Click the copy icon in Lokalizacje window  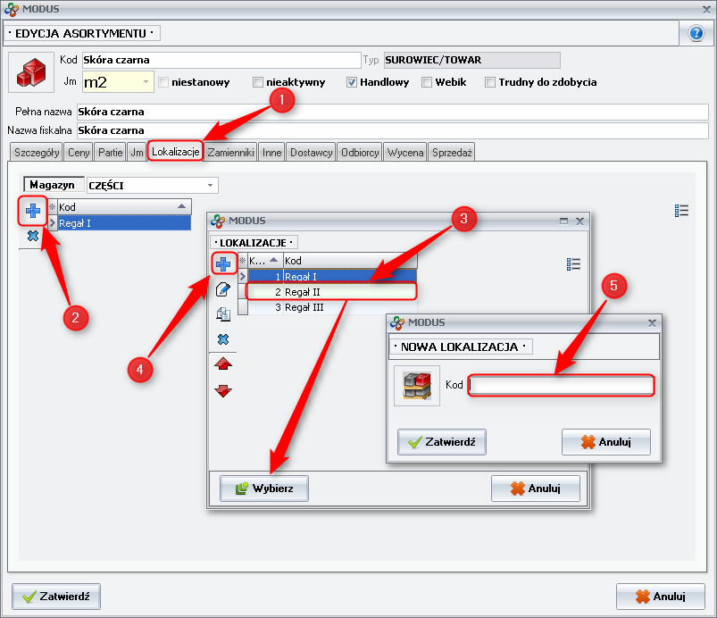tap(223, 314)
